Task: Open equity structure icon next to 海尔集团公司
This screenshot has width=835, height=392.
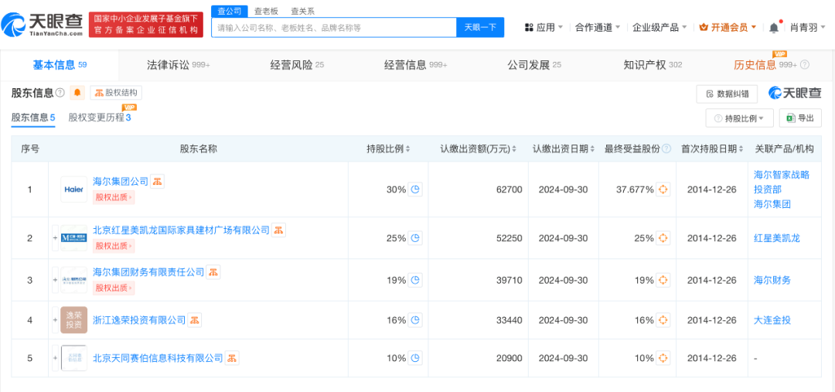Action: [x=157, y=182]
